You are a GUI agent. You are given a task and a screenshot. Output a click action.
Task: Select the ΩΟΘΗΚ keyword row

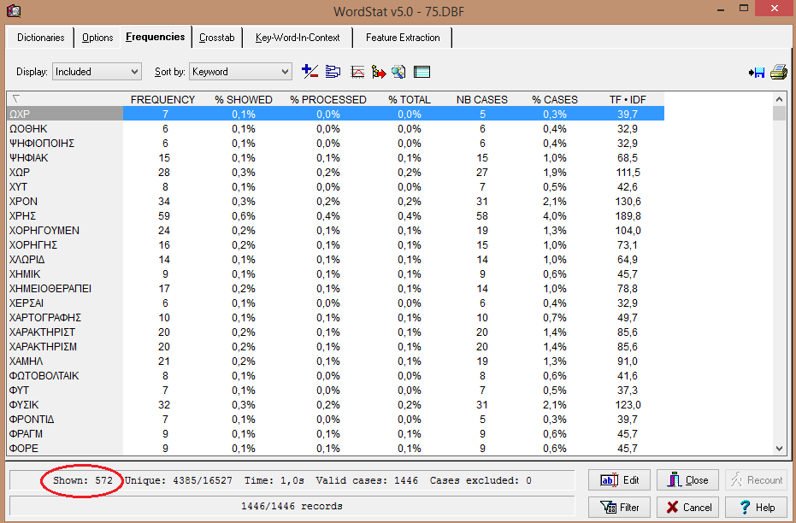335,128
